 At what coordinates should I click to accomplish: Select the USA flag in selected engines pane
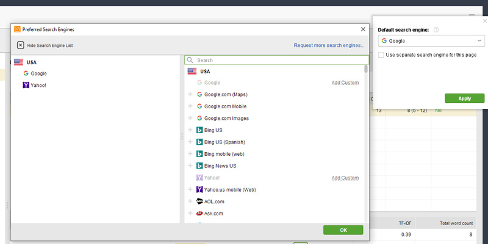(x=18, y=62)
